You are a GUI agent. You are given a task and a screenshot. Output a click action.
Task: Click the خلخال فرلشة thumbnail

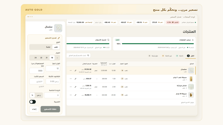(191, 87)
